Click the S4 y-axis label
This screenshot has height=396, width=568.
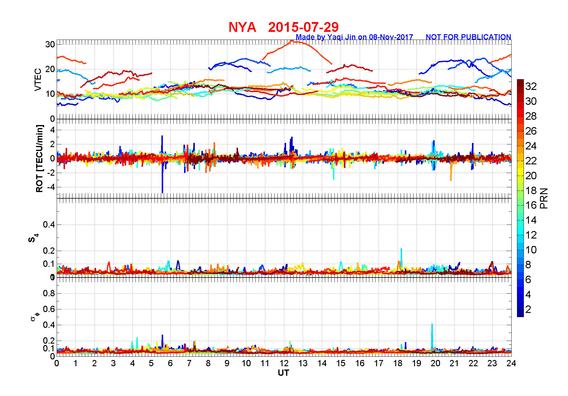(33, 238)
